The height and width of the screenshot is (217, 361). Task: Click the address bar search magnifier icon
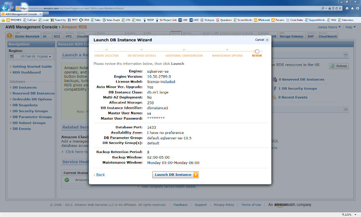point(323,8)
